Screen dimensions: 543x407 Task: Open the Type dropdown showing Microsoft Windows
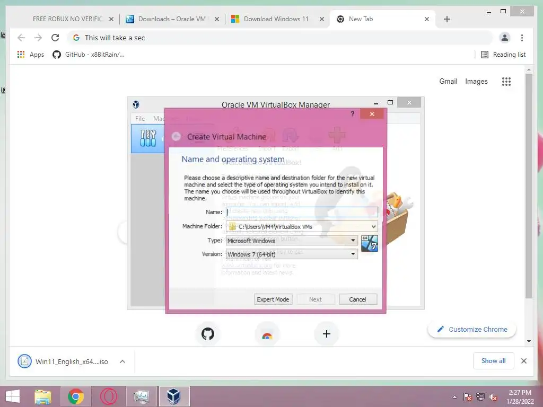pyautogui.click(x=292, y=240)
